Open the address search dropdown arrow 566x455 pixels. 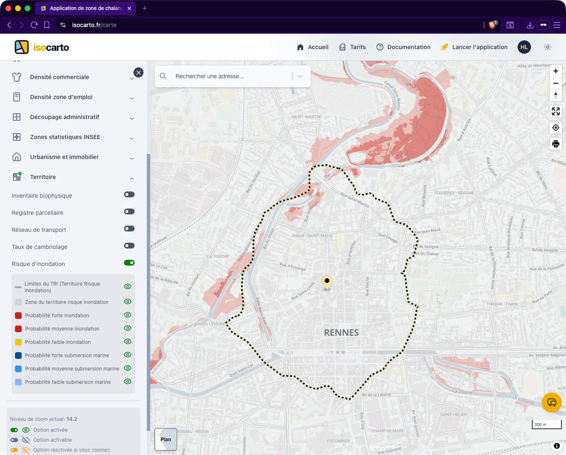point(300,76)
